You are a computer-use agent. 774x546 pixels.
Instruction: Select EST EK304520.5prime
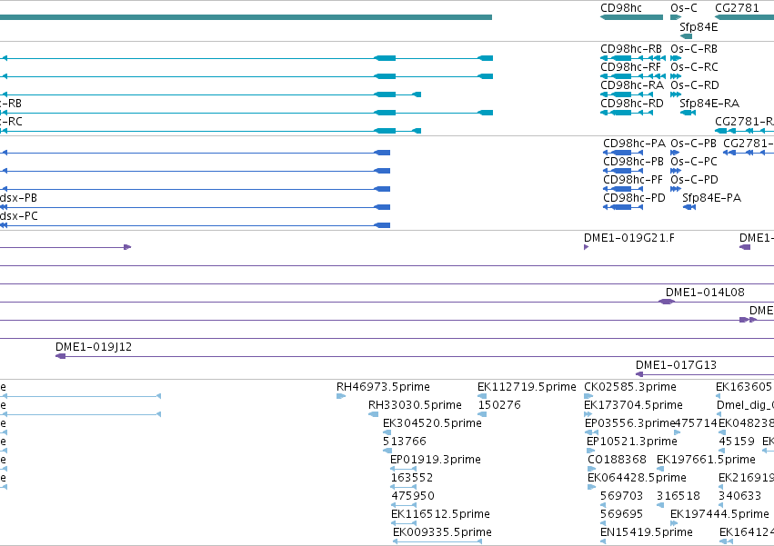387,432
